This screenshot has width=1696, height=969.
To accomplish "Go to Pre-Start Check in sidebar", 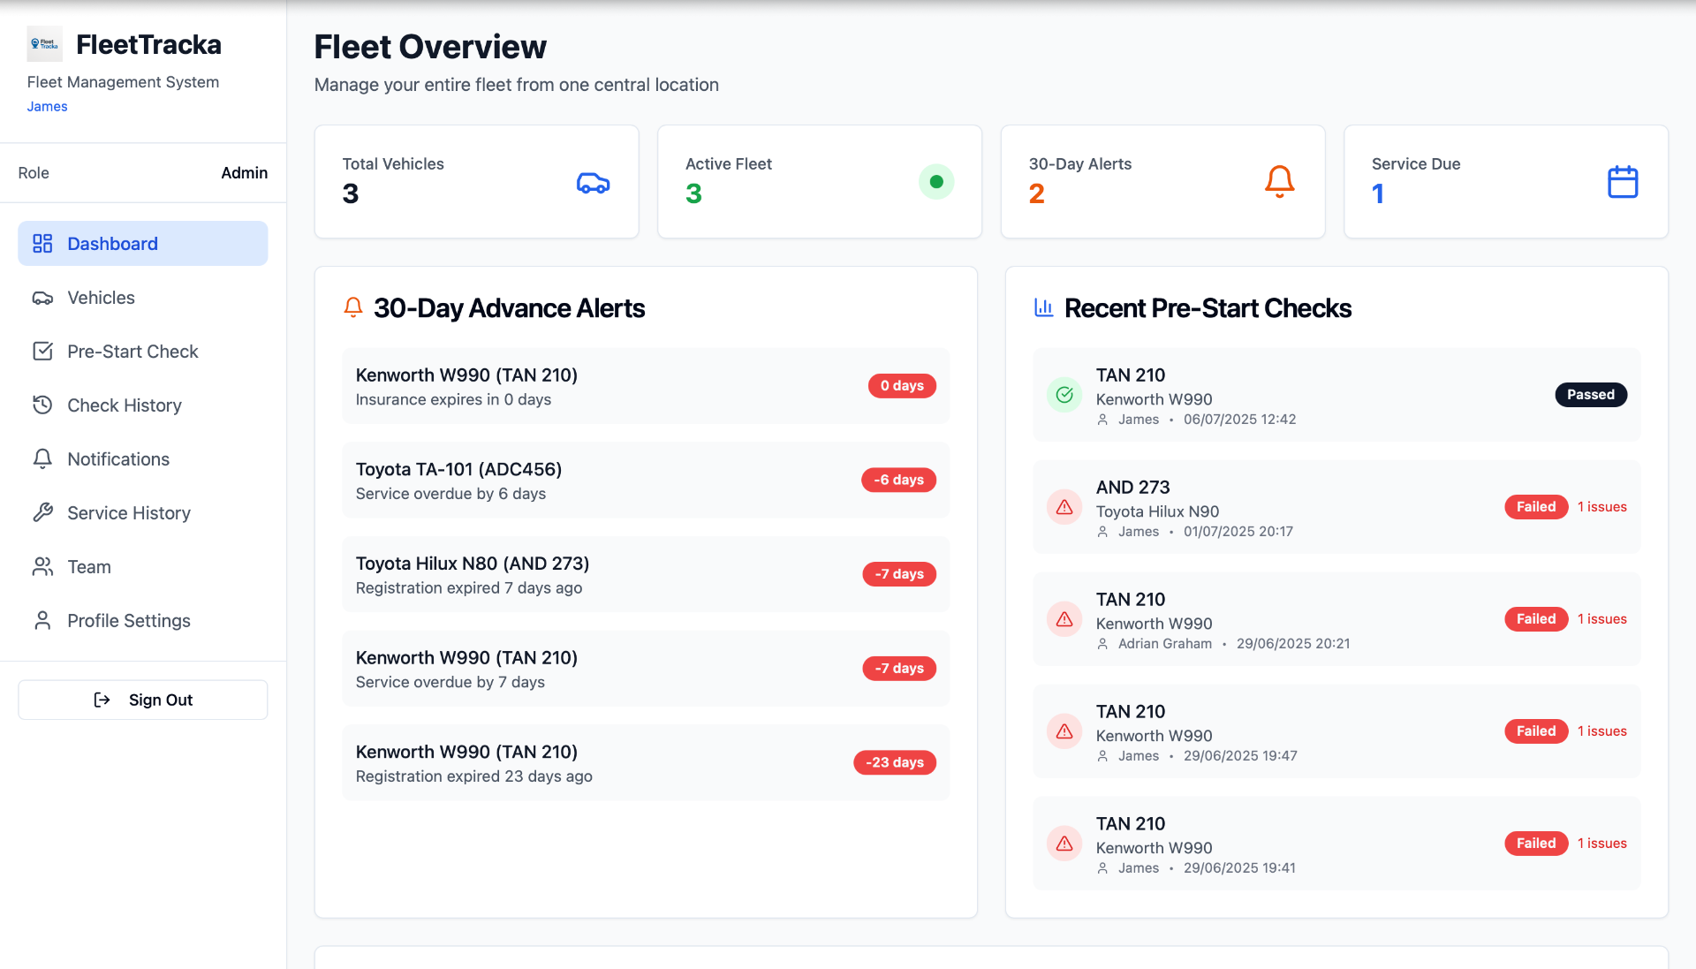I will pos(132,352).
